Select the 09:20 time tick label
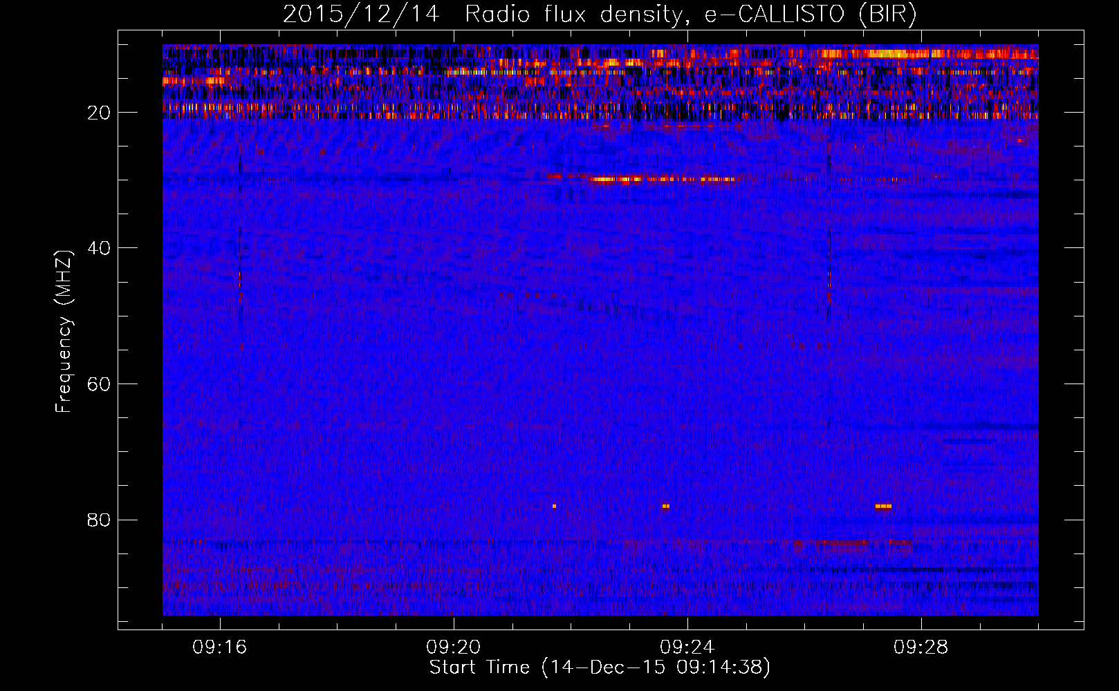This screenshot has height=691, width=1119. coord(454,647)
